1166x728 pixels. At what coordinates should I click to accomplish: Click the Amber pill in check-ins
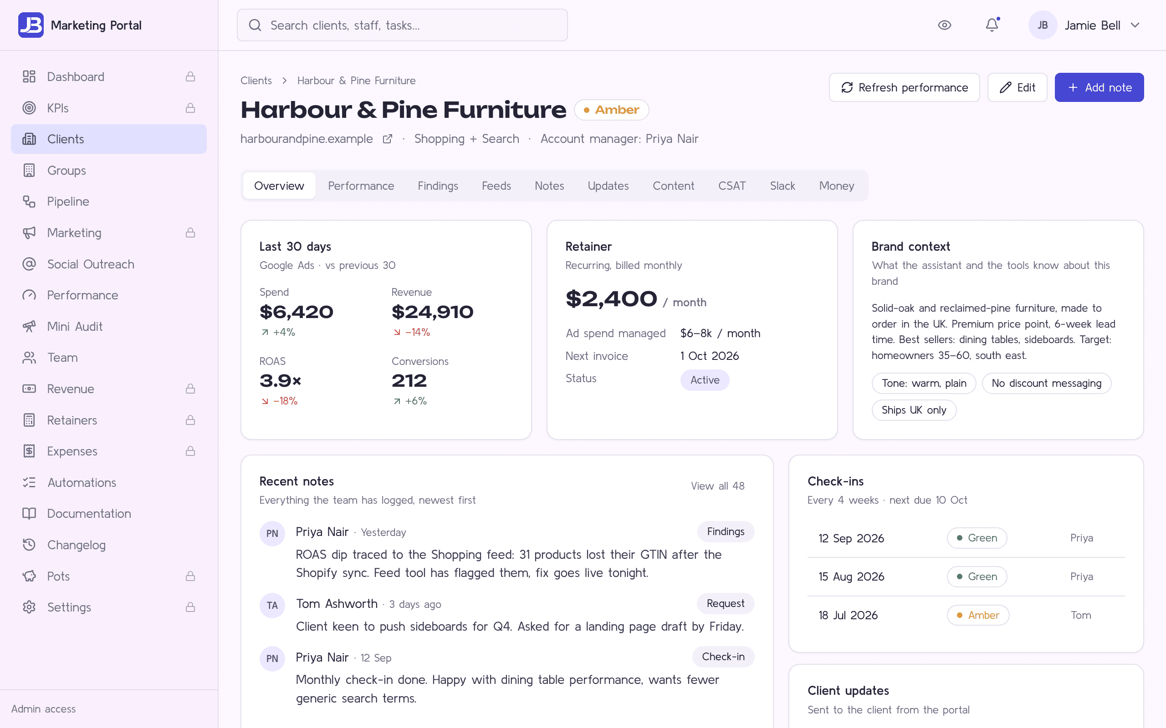click(x=977, y=615)
